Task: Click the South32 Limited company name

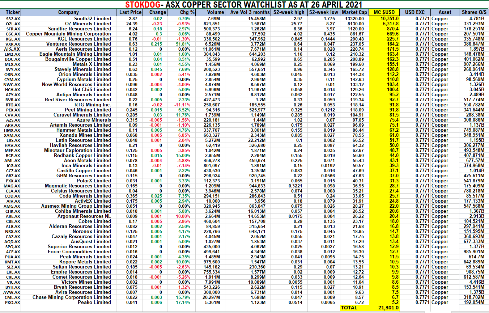Action: (93, 18)
